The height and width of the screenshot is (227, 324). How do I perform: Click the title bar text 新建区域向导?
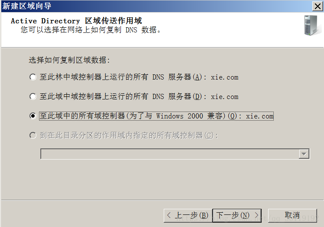click(x=27, y=6)
